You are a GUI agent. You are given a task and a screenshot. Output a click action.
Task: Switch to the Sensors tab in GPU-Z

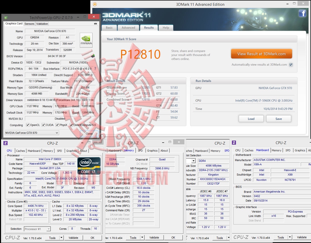click(29, 24)
